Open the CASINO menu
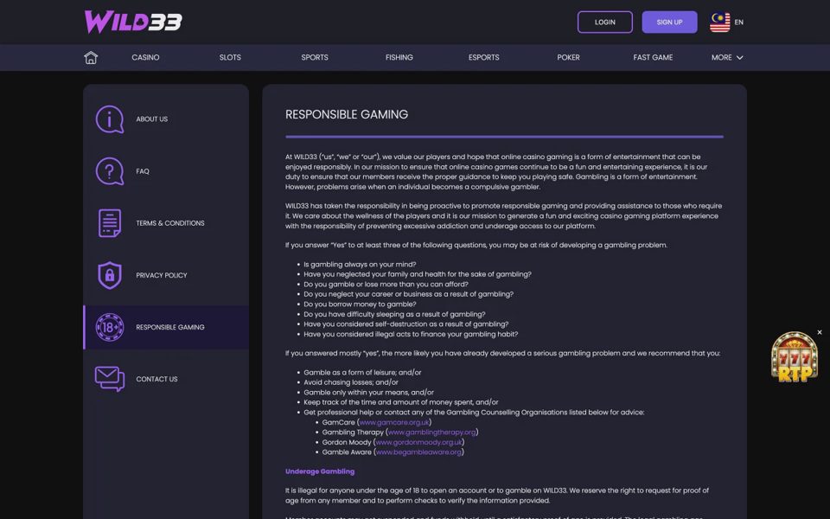 145,57
